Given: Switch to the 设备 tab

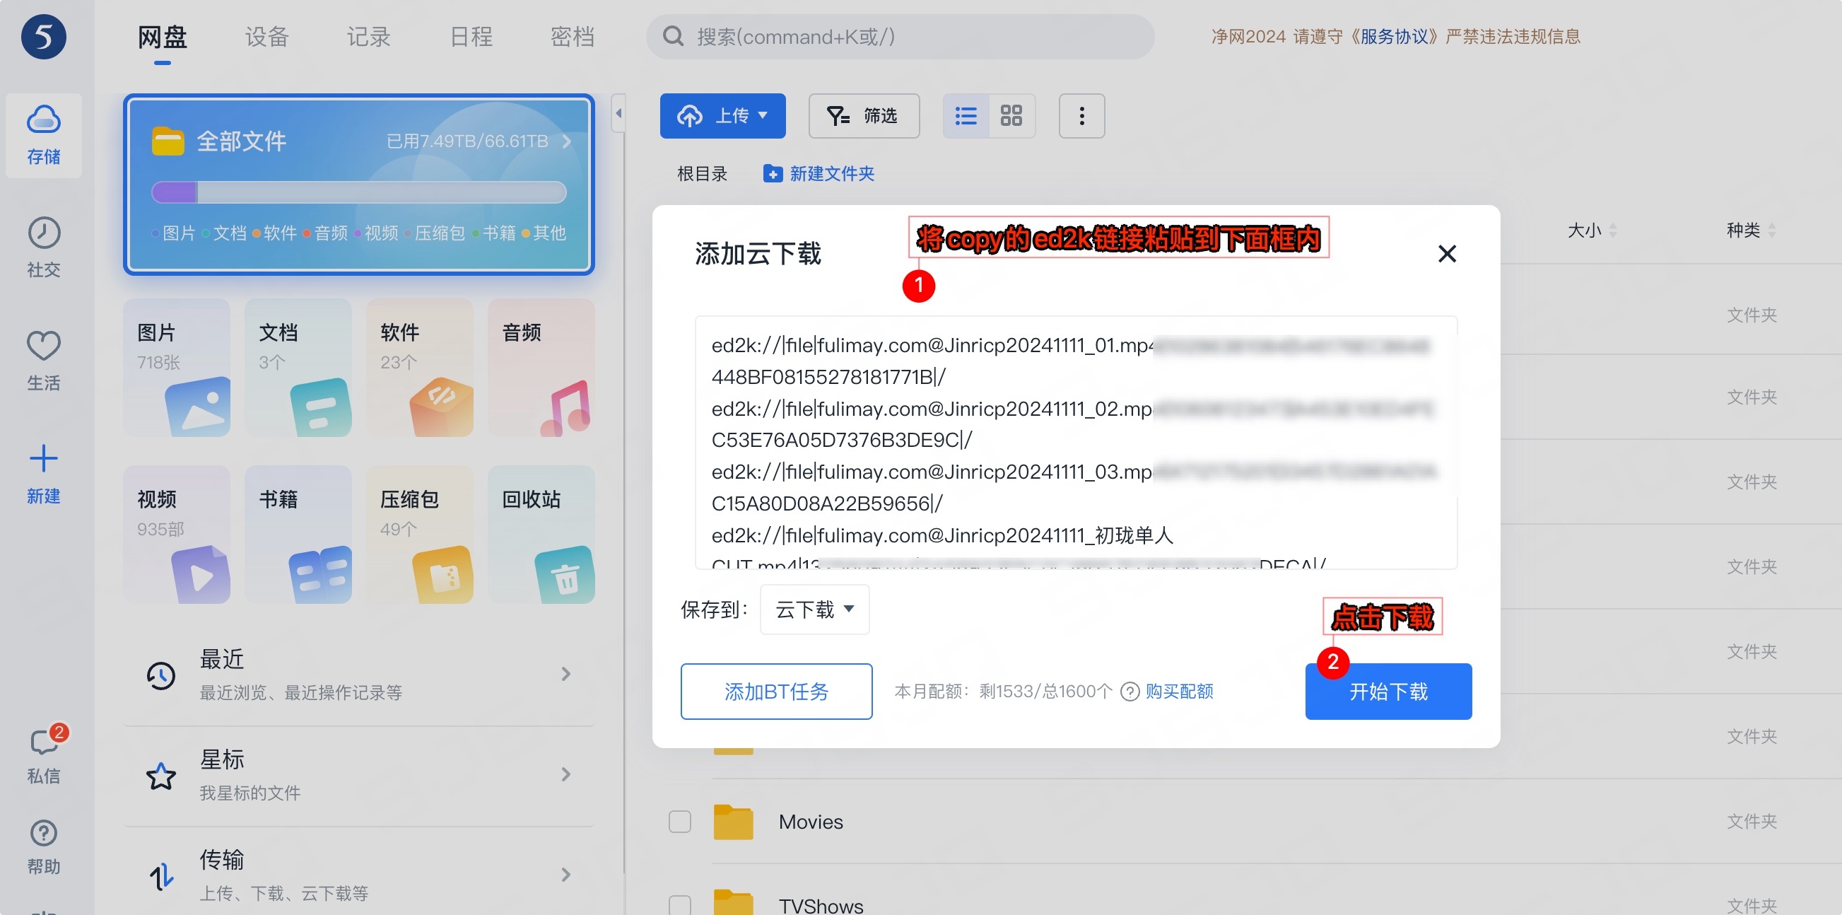Looking at the screenshot, I should tap(266, 37).
